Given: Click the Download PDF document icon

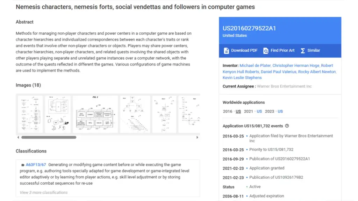Looking at the screenshot, I should click(226, 51).
